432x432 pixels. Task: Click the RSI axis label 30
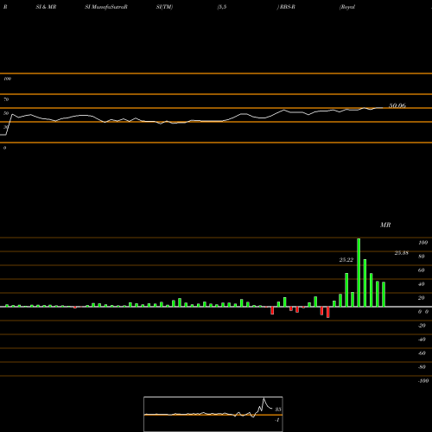pos(6,127)
